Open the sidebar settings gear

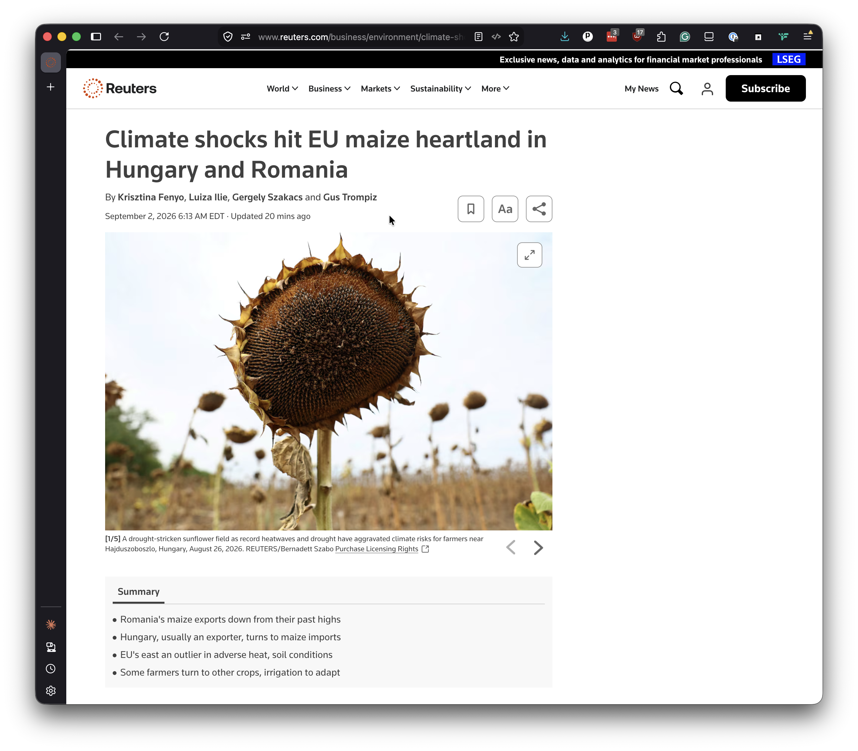coord(51,690)
